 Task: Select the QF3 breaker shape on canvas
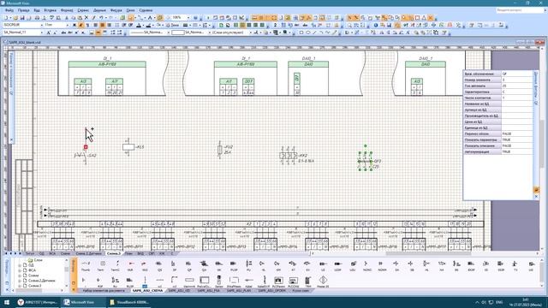coord(366,162)
